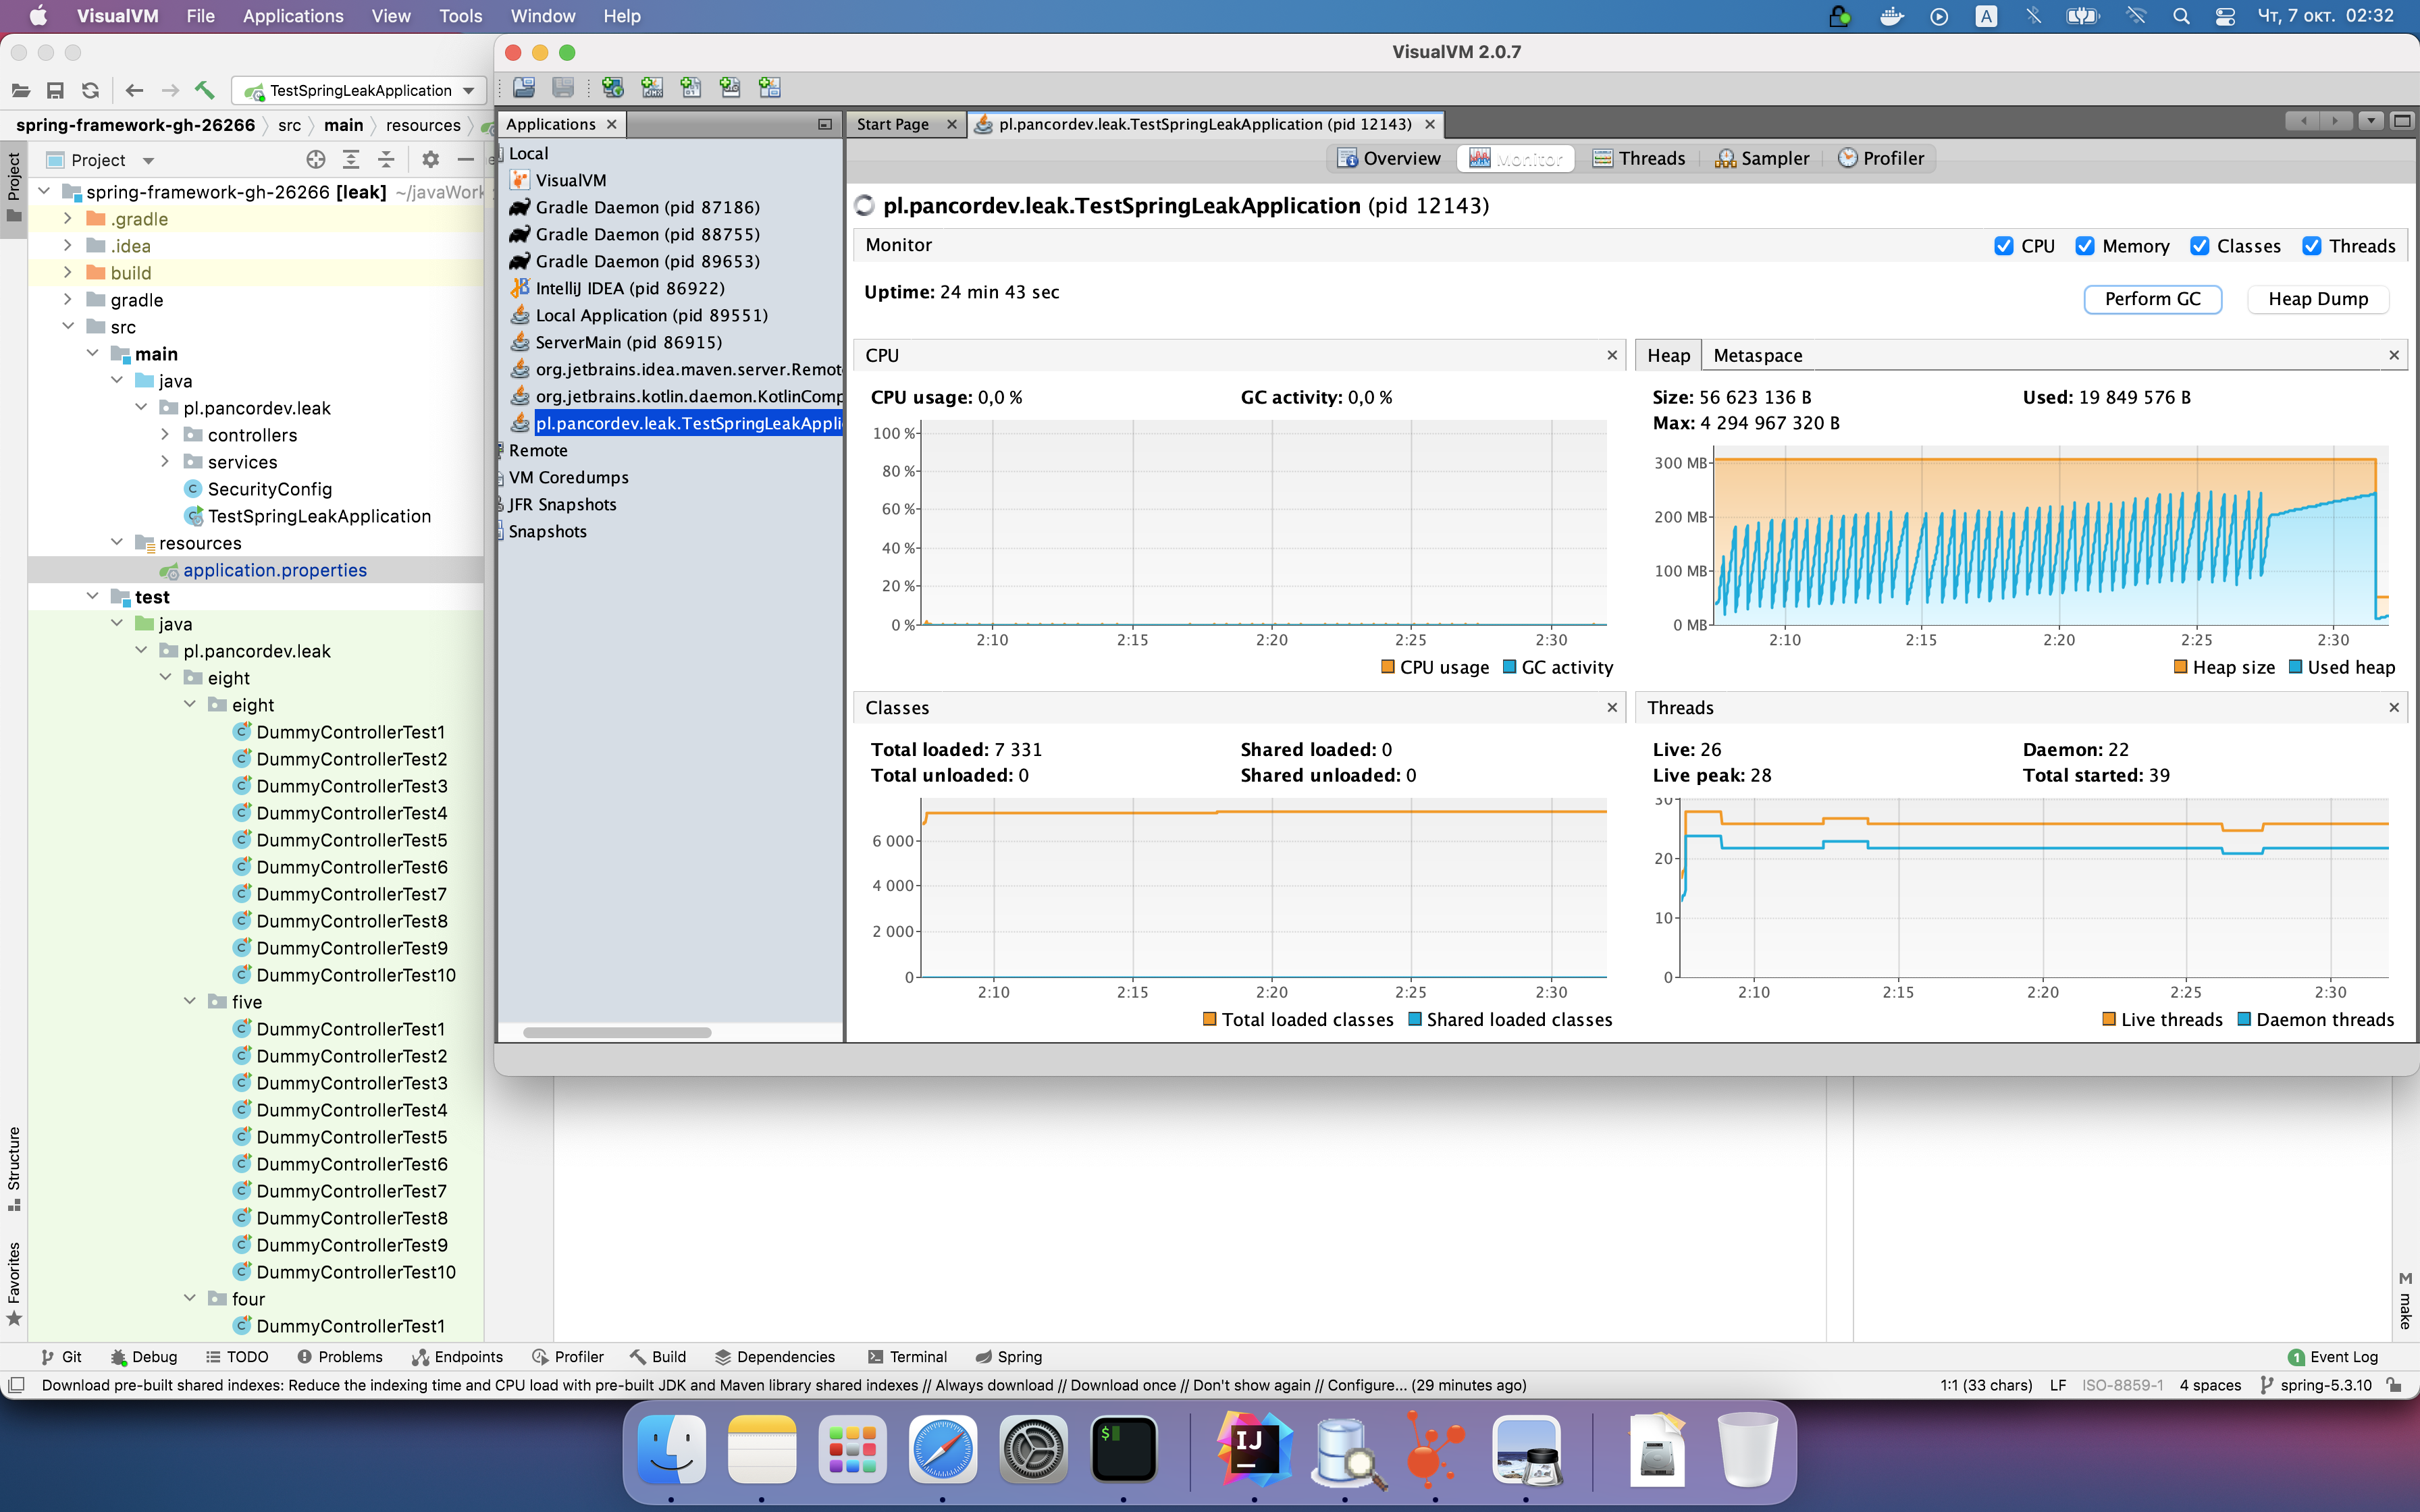Uncheck the Threads checkbox
The image size is (2420, 1512).
[x=2312, y=246]
